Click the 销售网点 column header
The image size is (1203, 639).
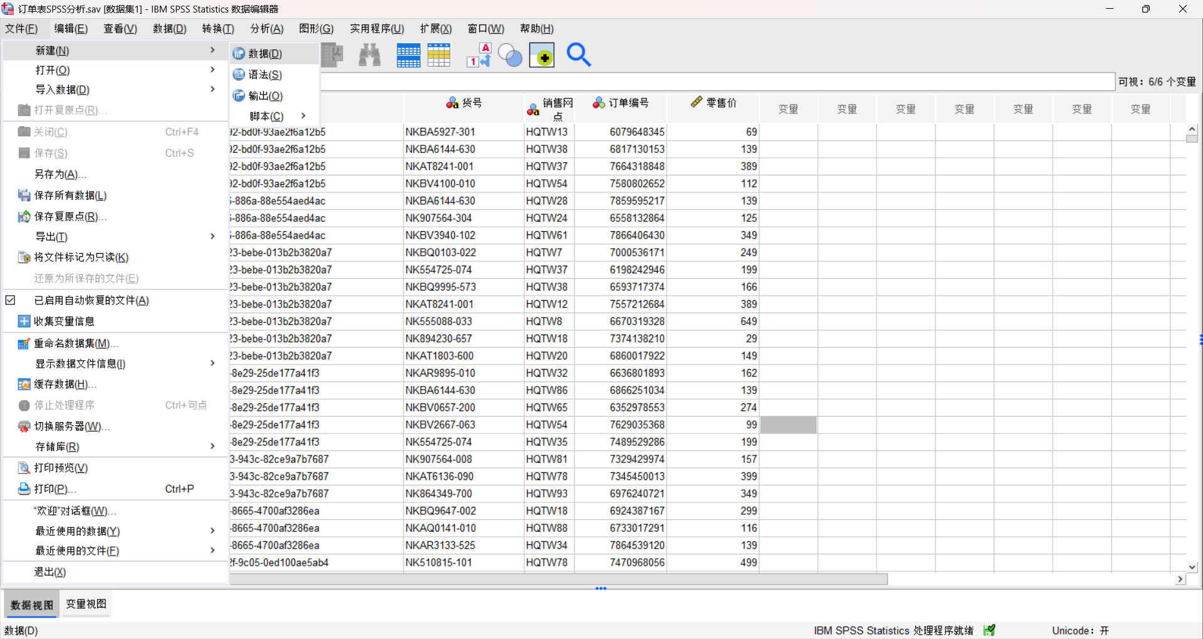coord(549,109)
